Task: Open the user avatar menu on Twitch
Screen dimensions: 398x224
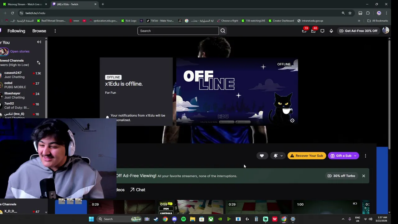Action: [386, 30]
